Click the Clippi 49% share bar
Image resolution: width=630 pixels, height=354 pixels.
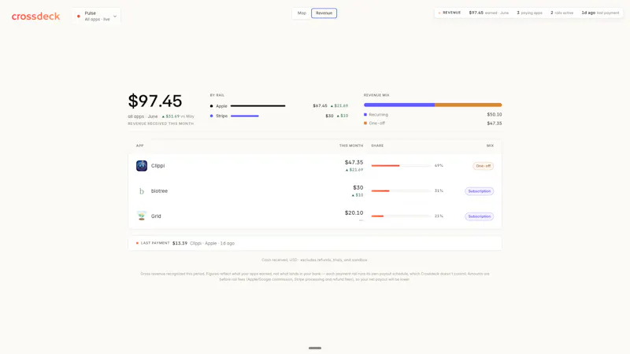pos(401,166)
